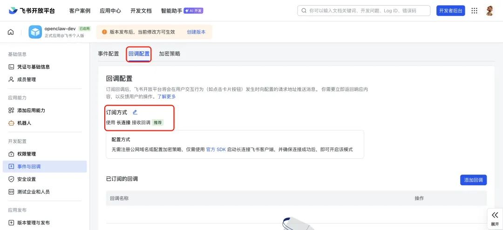Click the 事件与回调 icon in the sidebar

pyautogui.click(x=11, y=167)
